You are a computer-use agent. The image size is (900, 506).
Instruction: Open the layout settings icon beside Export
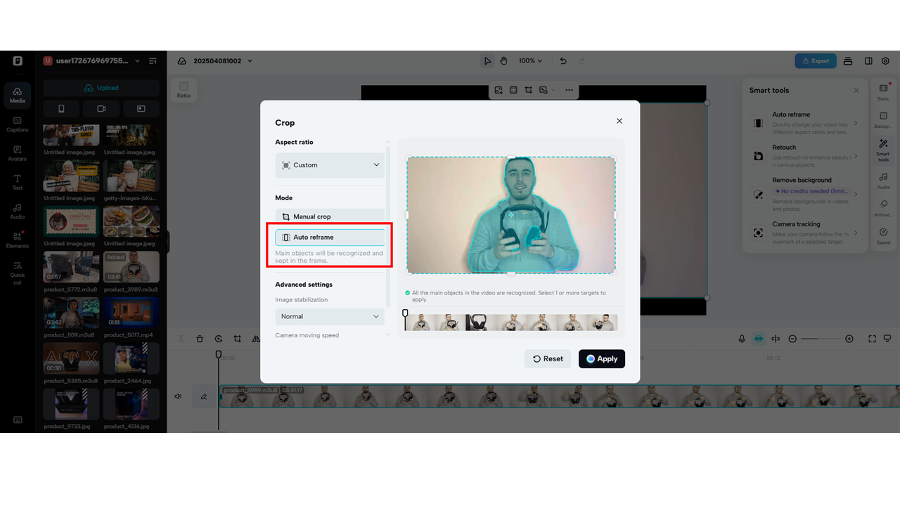coord(848,61)
